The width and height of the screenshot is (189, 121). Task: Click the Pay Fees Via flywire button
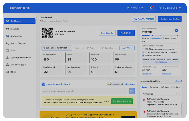(144, 19)
